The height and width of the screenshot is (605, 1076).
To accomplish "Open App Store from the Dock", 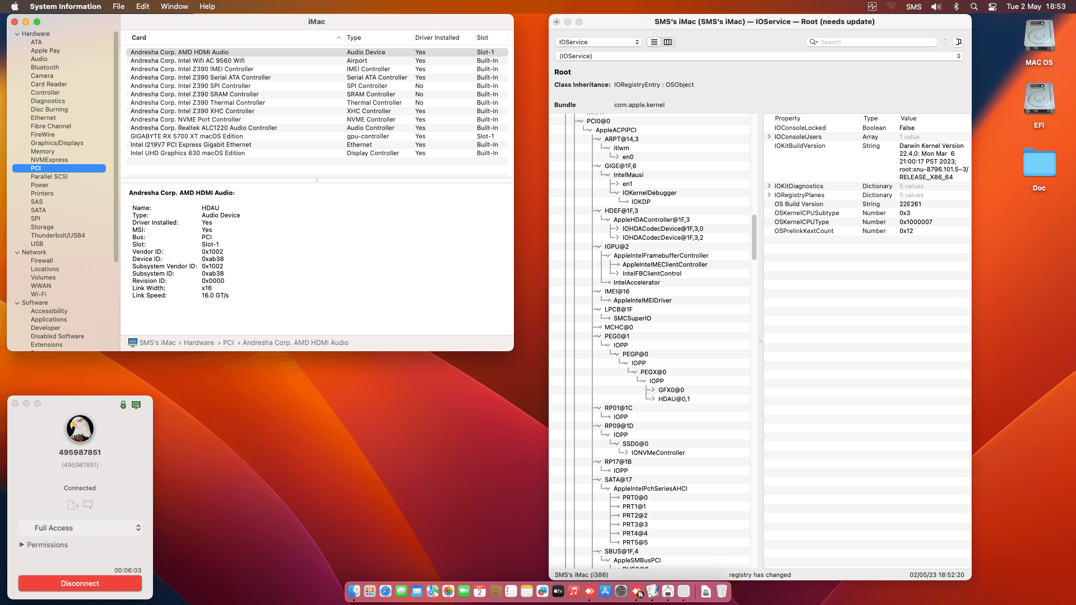I will point(605,591).
